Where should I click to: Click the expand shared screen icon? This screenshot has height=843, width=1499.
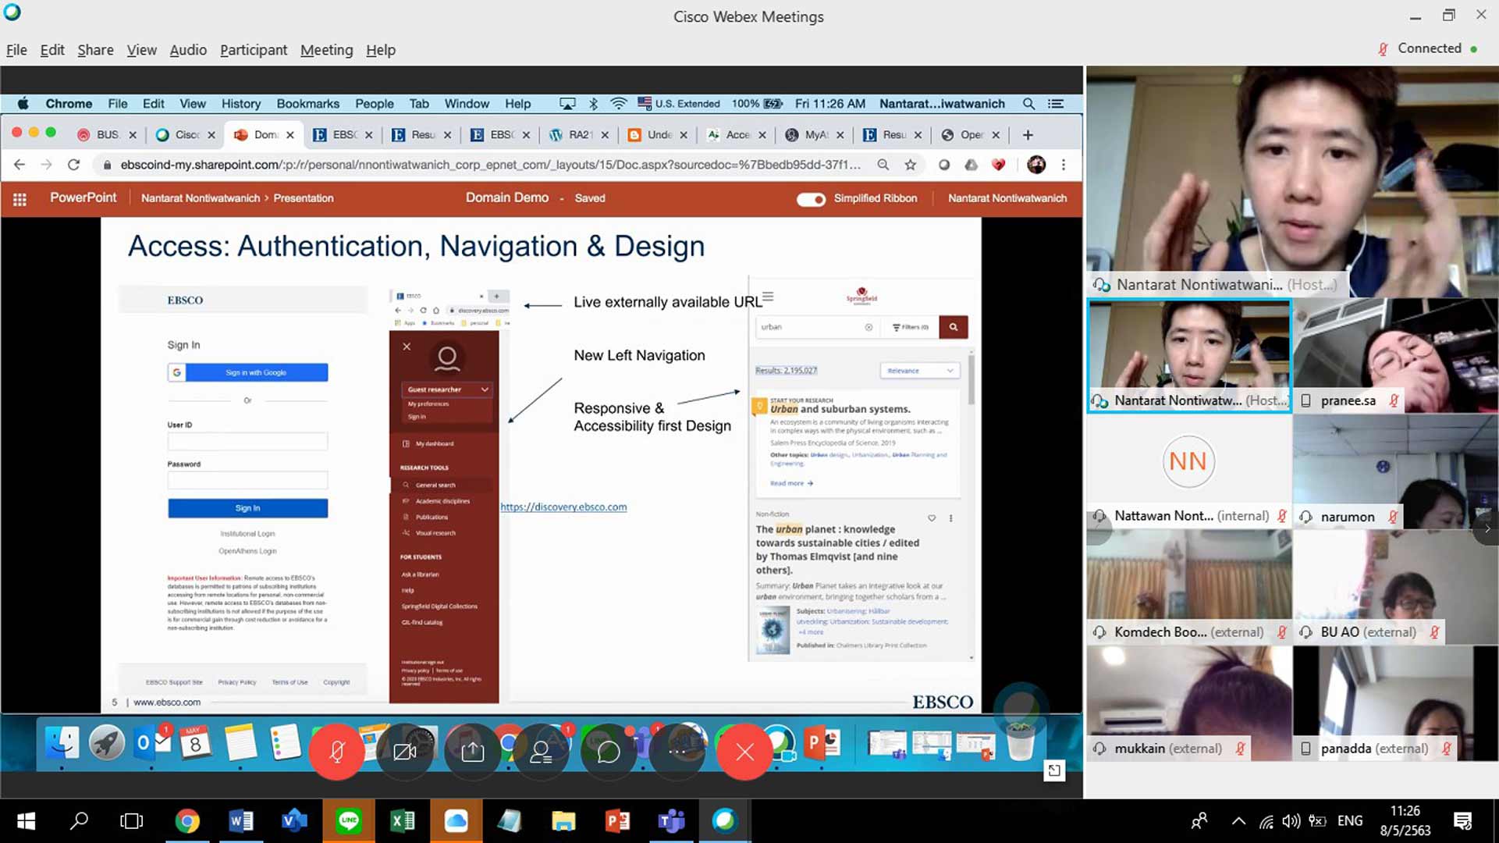(x=1054, y=771)
